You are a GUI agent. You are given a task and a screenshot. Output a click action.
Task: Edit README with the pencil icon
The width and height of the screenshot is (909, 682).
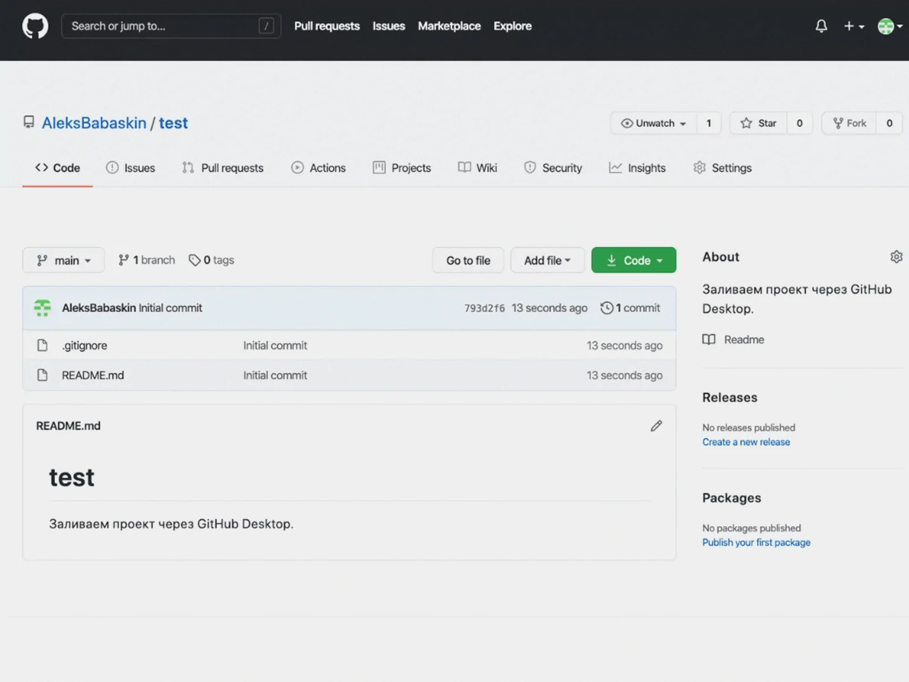[656, 426]
